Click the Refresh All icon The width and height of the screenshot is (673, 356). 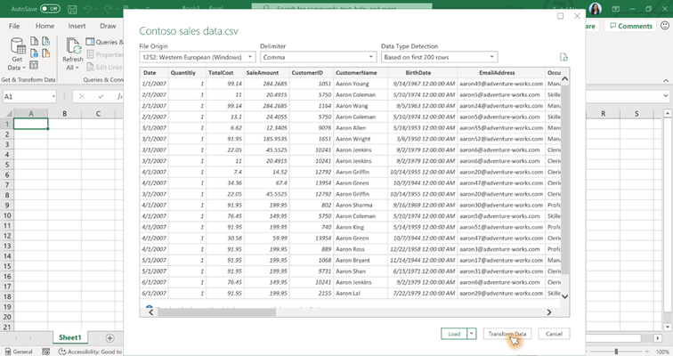coord(72,54)
